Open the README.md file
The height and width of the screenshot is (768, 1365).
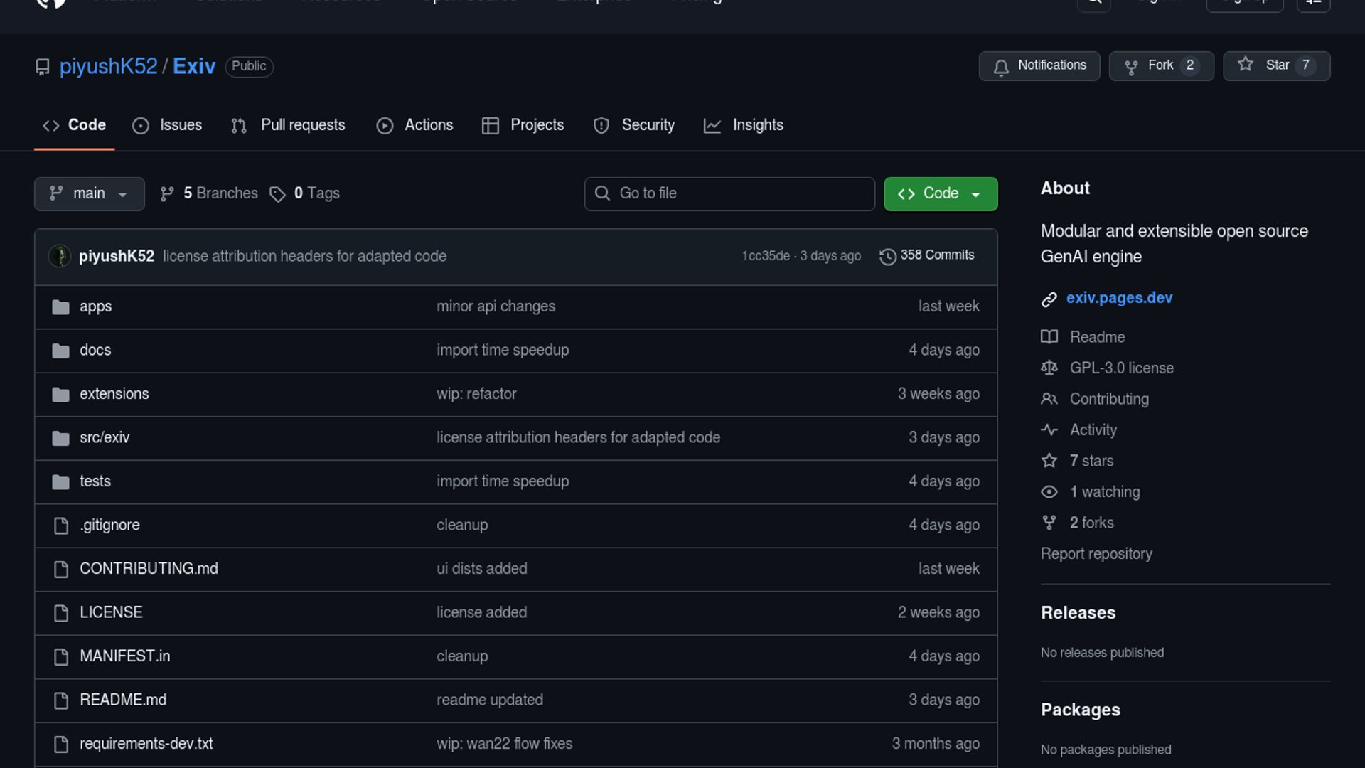(x=123, y=700)
